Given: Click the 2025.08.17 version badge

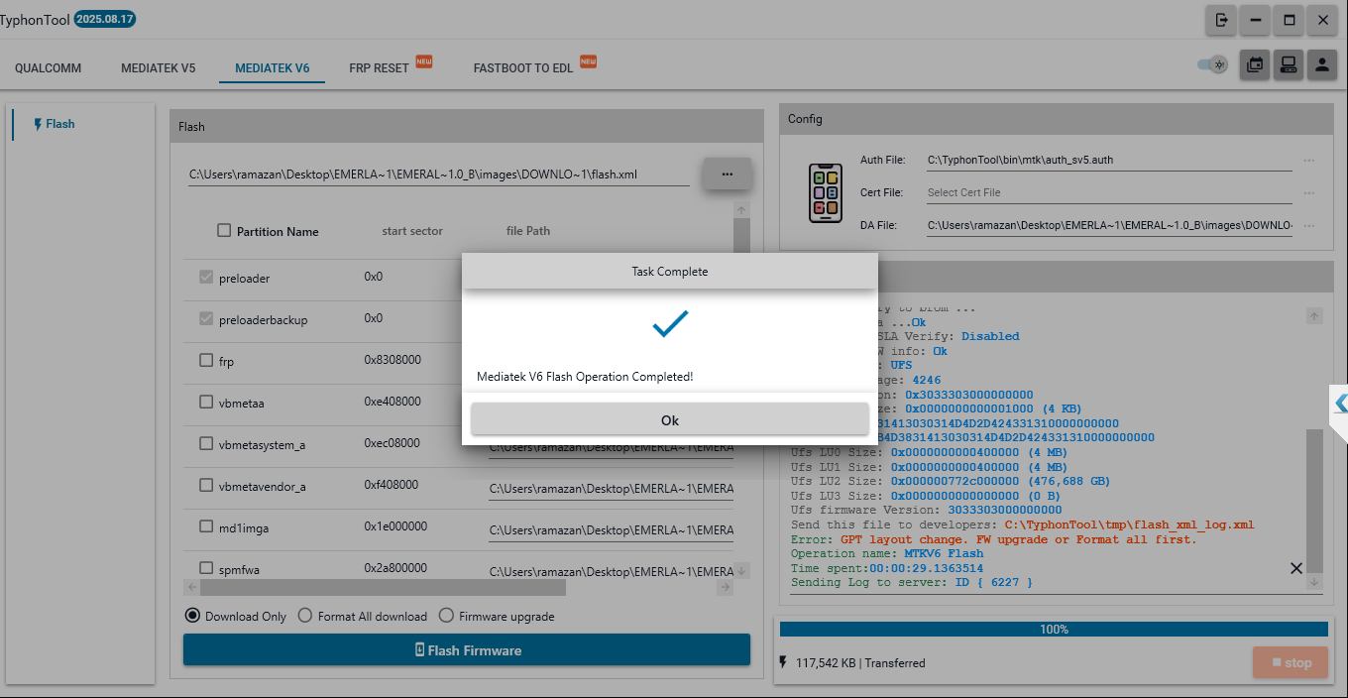Looking at the screenshot, I should tap(105, 19).
